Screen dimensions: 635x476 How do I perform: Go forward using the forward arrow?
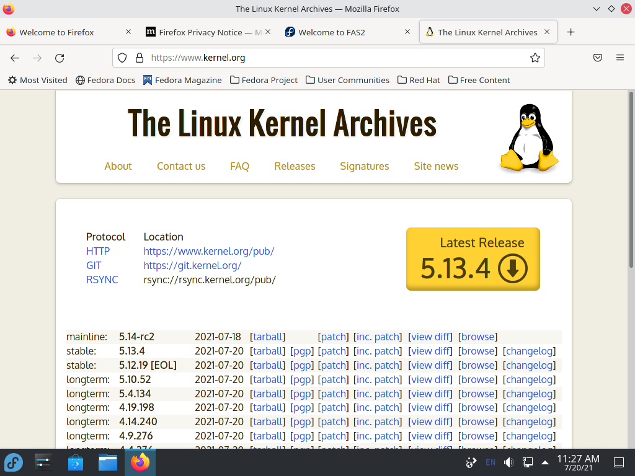[37, 58]
